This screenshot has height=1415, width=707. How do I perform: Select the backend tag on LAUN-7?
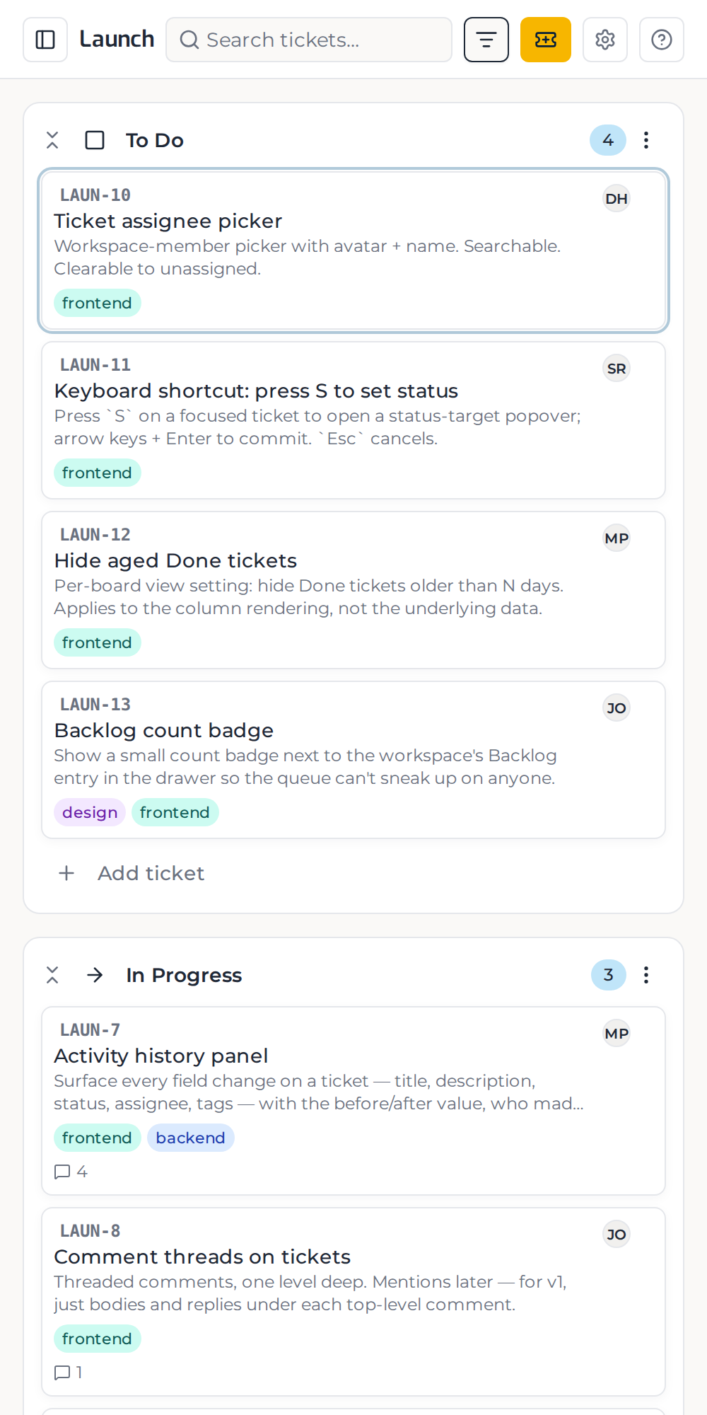click(x=191, y=1138)
